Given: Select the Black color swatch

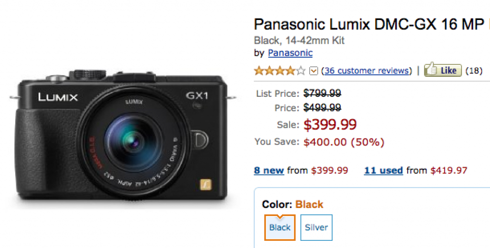Looking at the screenshot, I should [280, 227].
